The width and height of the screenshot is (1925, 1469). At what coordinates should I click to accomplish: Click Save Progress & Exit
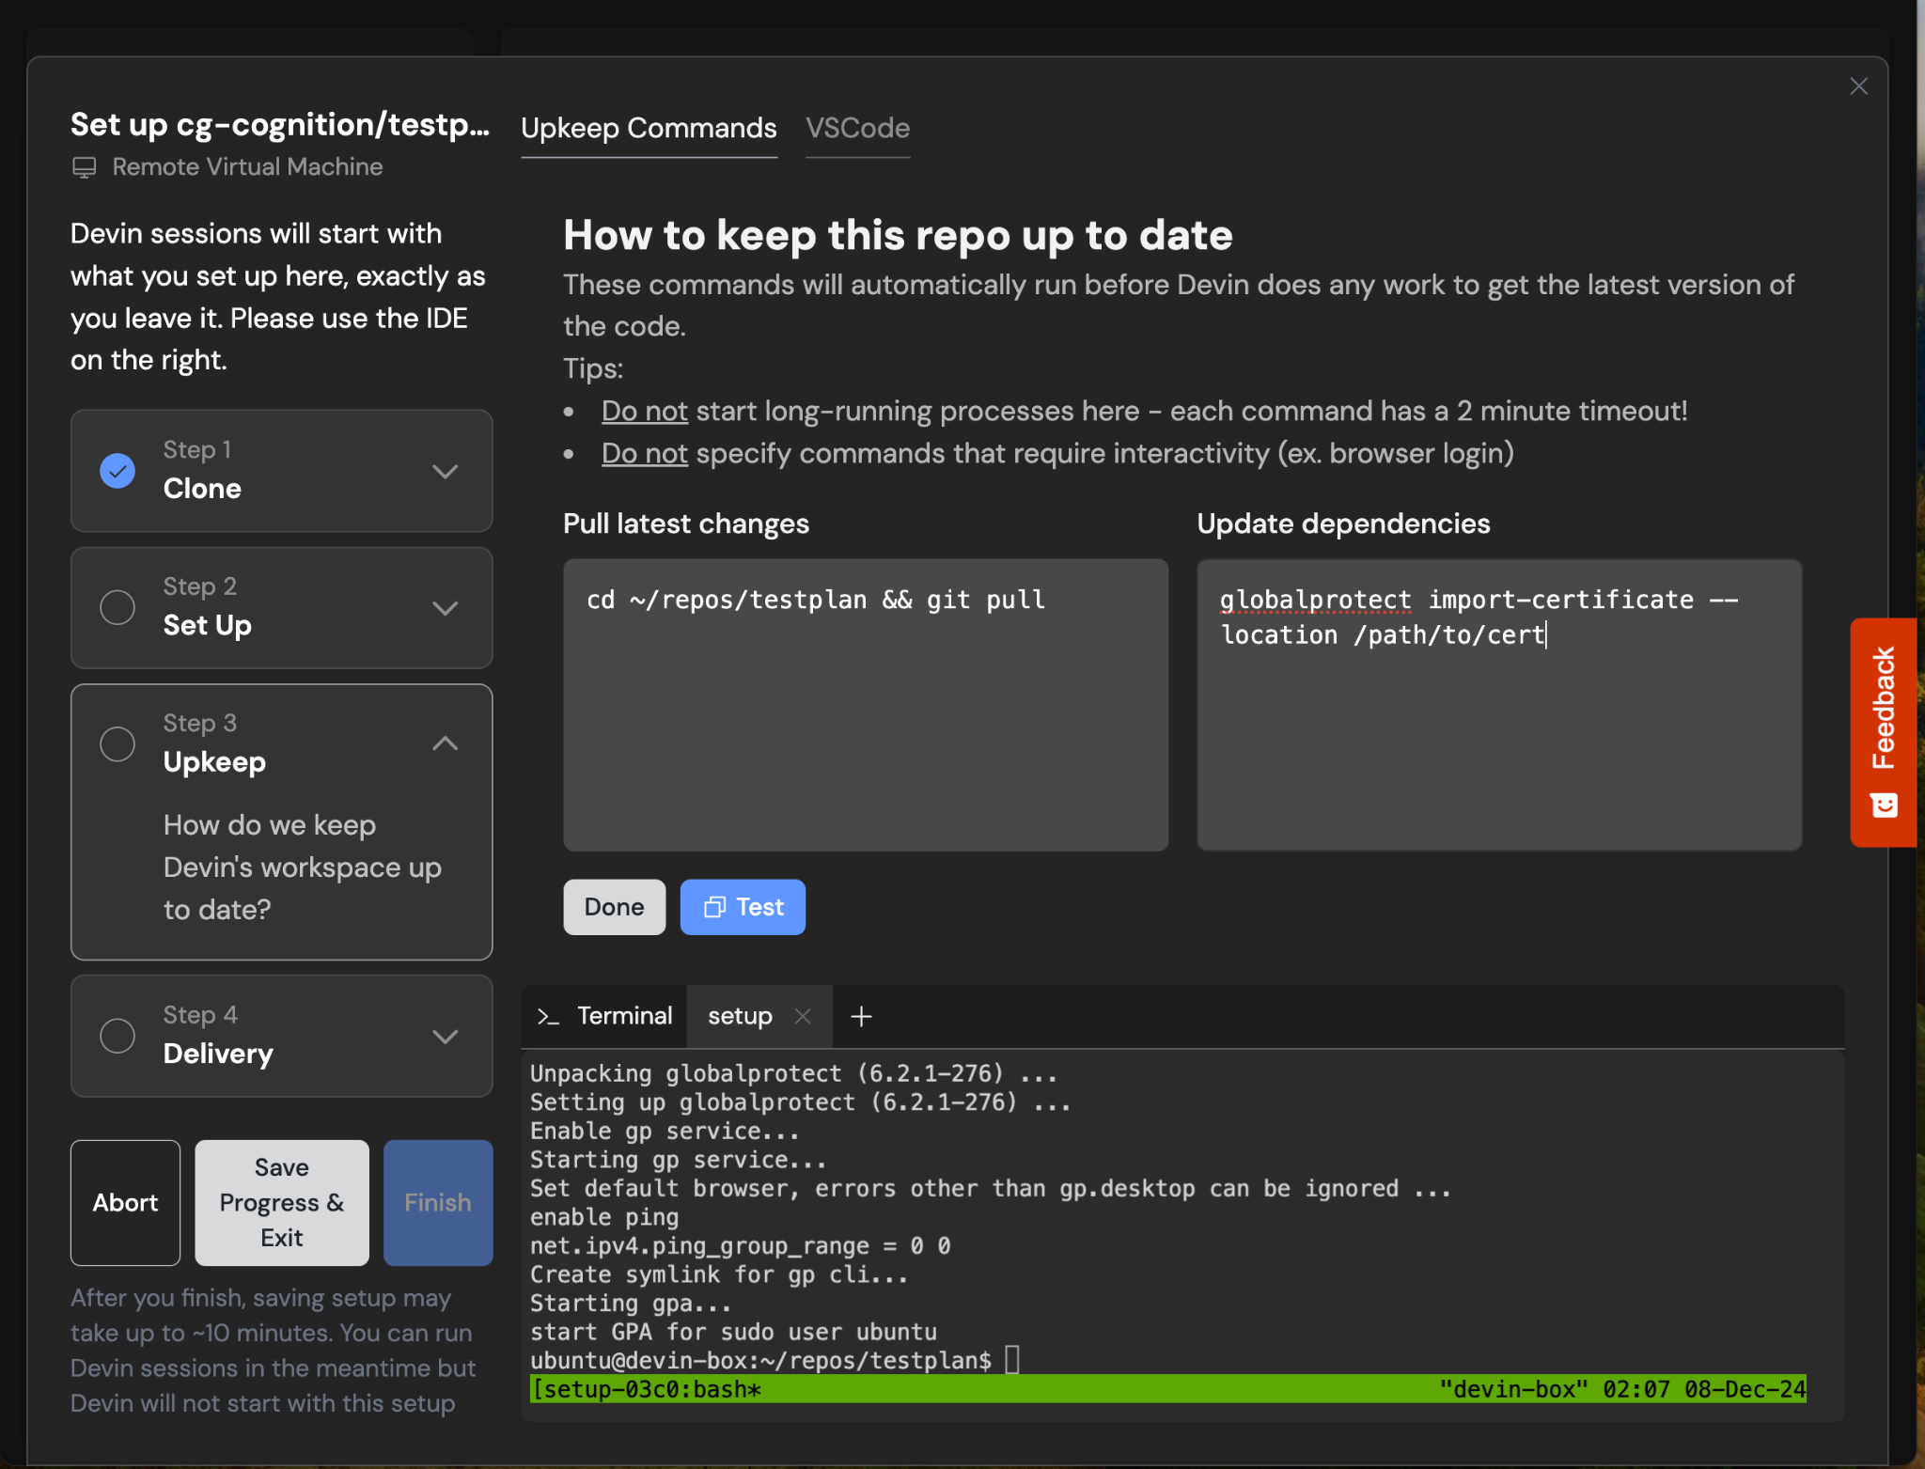click(281, 1202)
